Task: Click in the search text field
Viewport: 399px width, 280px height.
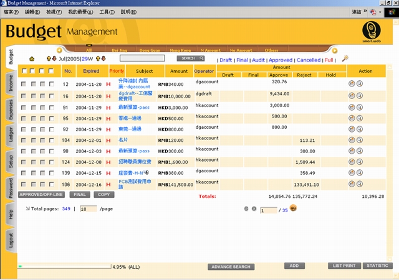Action: pyautogui.click(x=142, y=58)
